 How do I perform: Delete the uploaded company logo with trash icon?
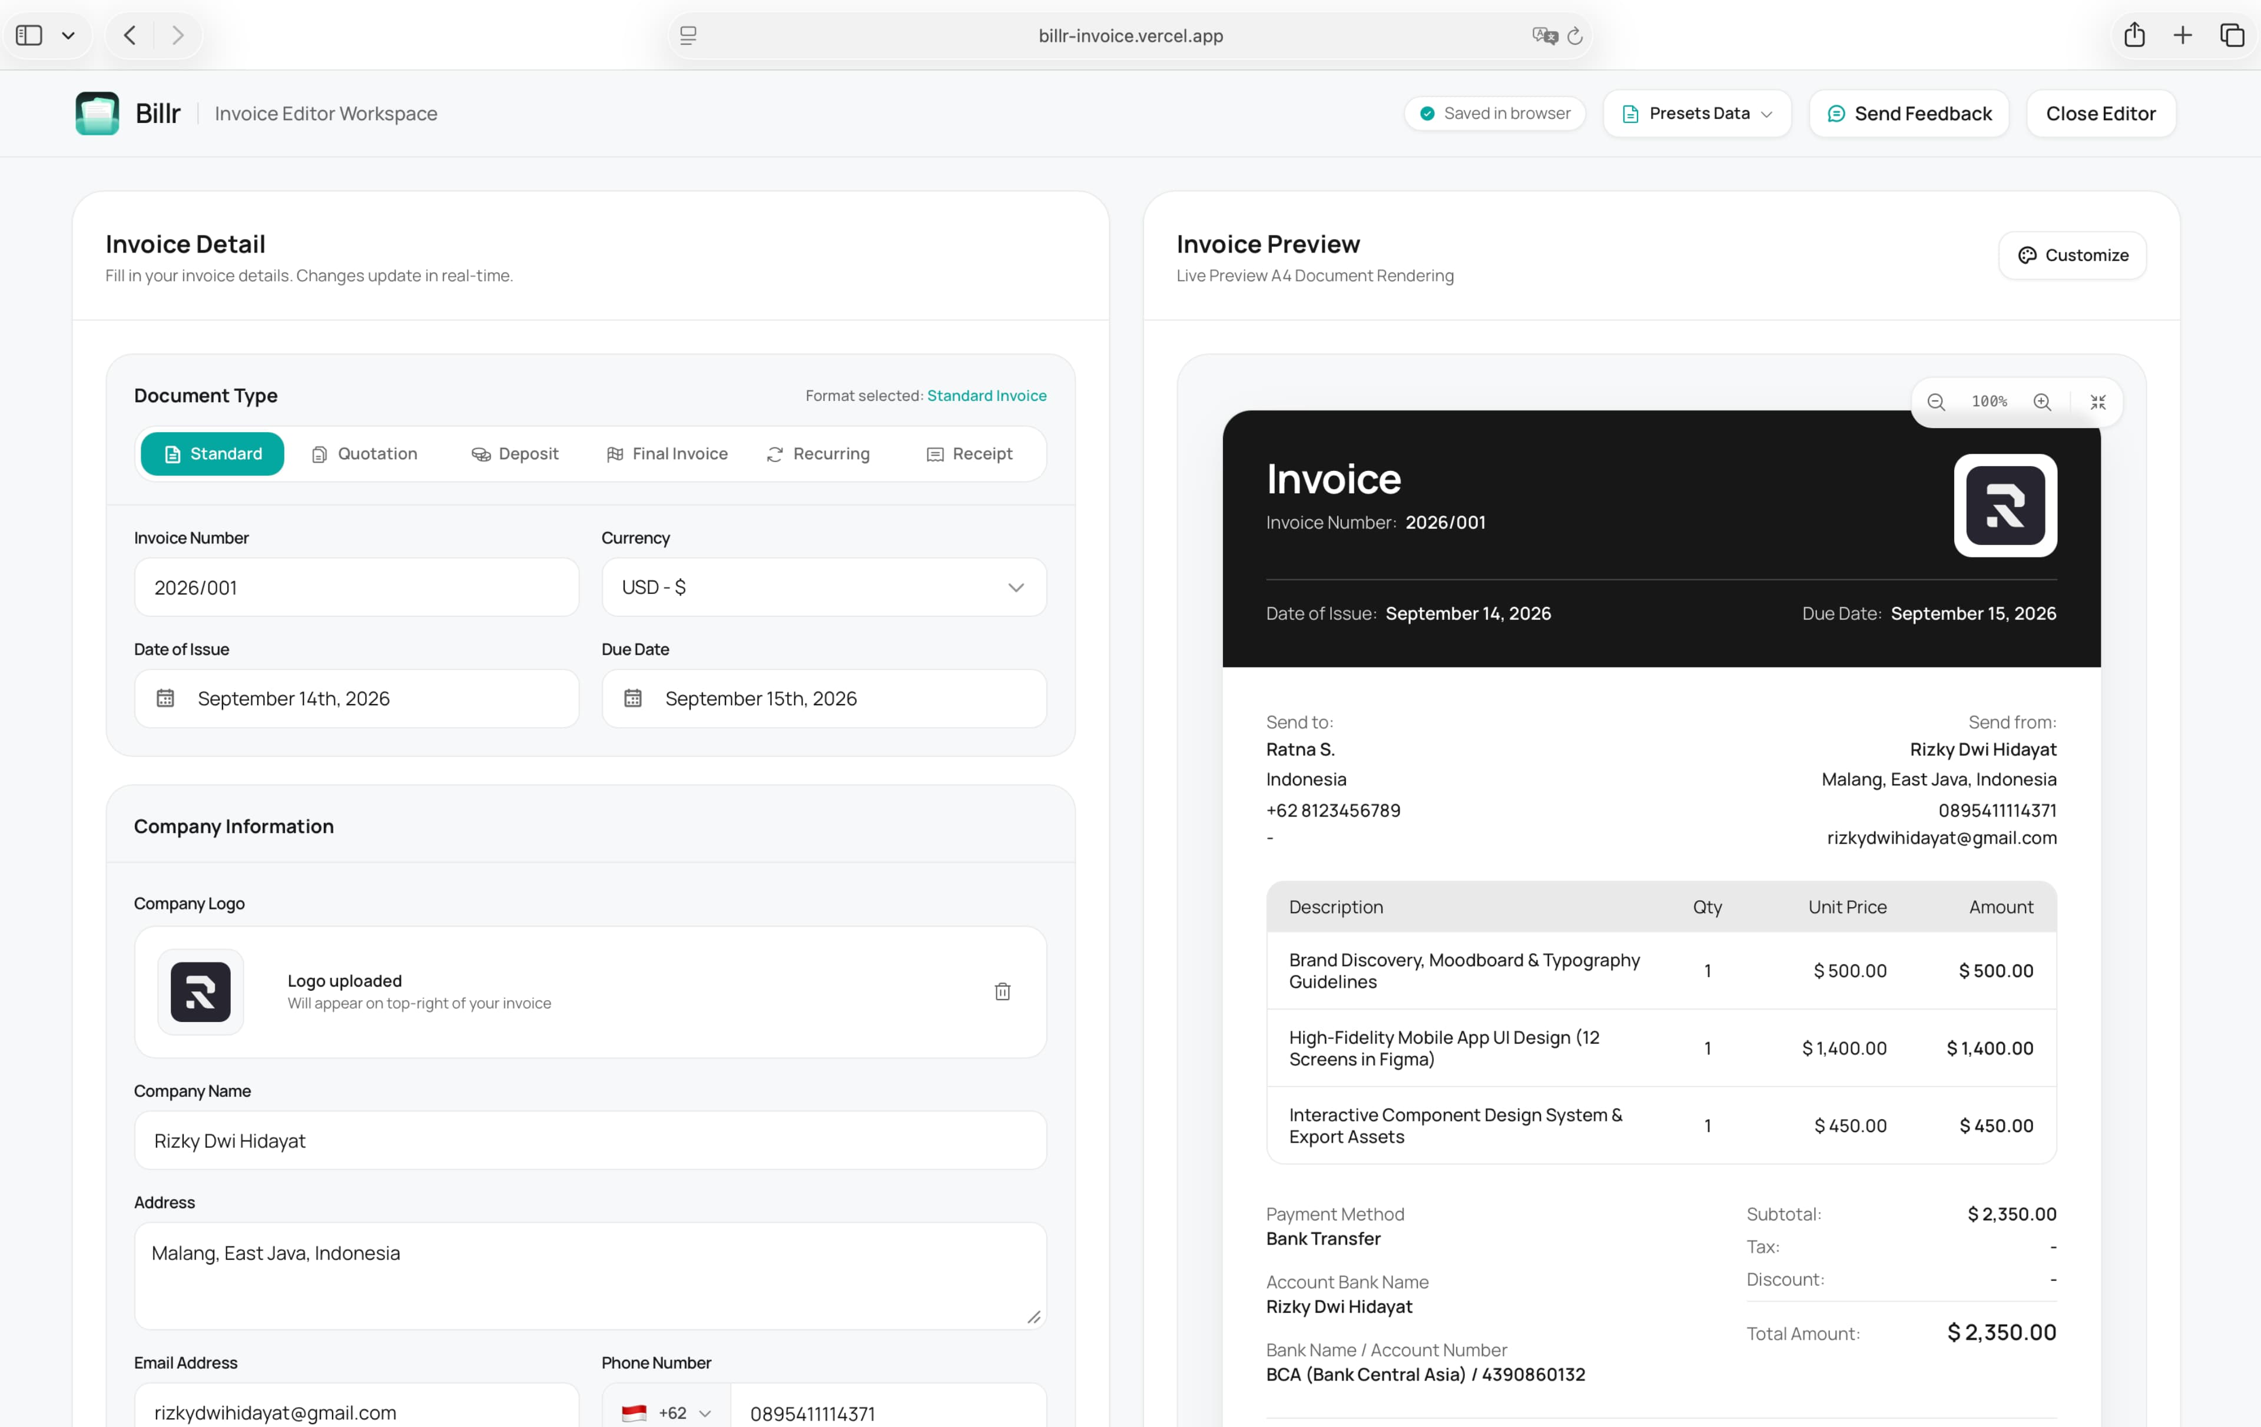(x=1003, y=991)
